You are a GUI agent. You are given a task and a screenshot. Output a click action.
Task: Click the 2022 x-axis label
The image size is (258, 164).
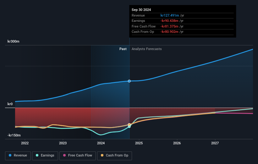25,143
